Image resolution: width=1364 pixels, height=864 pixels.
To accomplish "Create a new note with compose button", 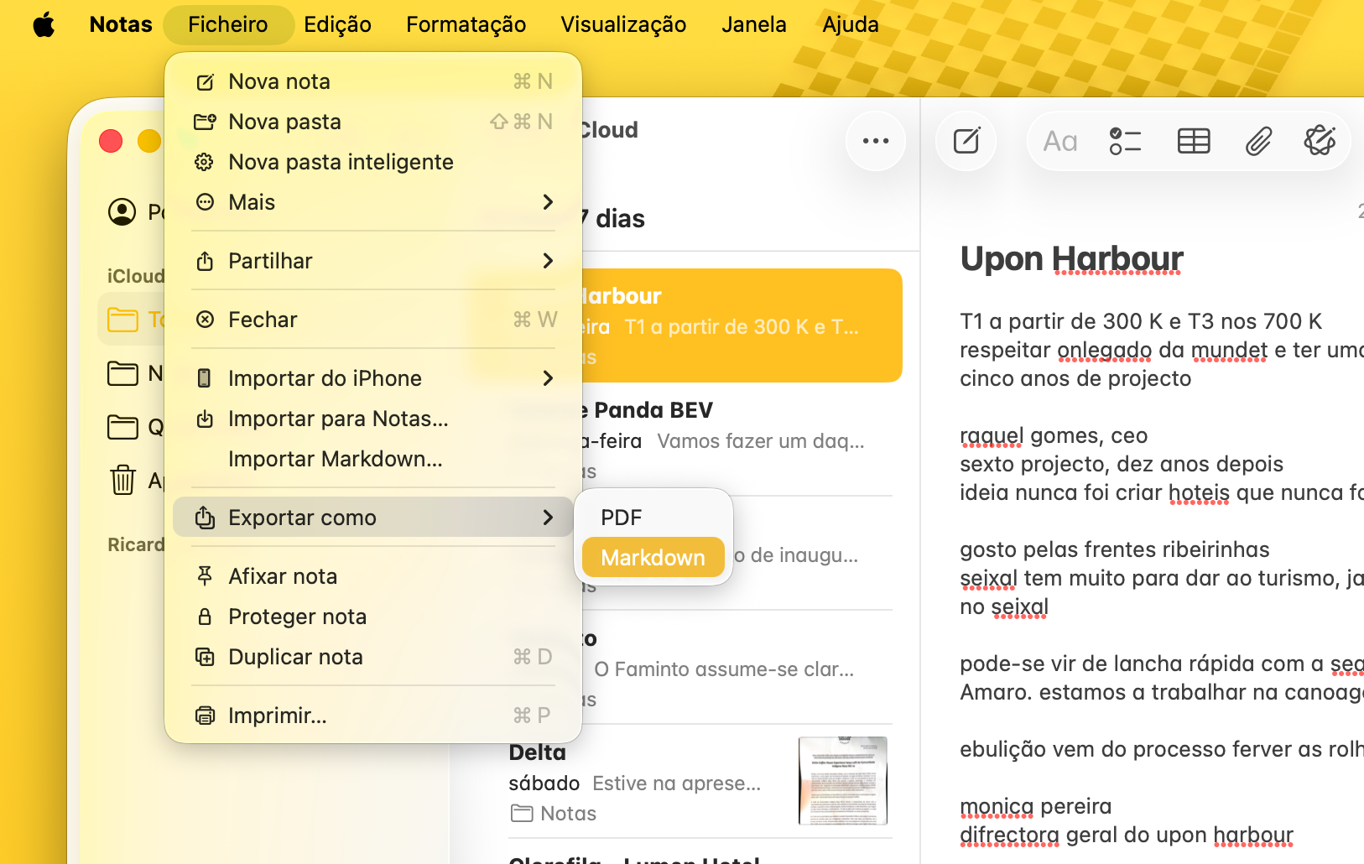I will click(x=966, y=141).
